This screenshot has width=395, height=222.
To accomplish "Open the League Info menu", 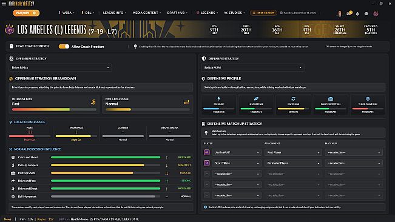I will [x=114, y=13].
